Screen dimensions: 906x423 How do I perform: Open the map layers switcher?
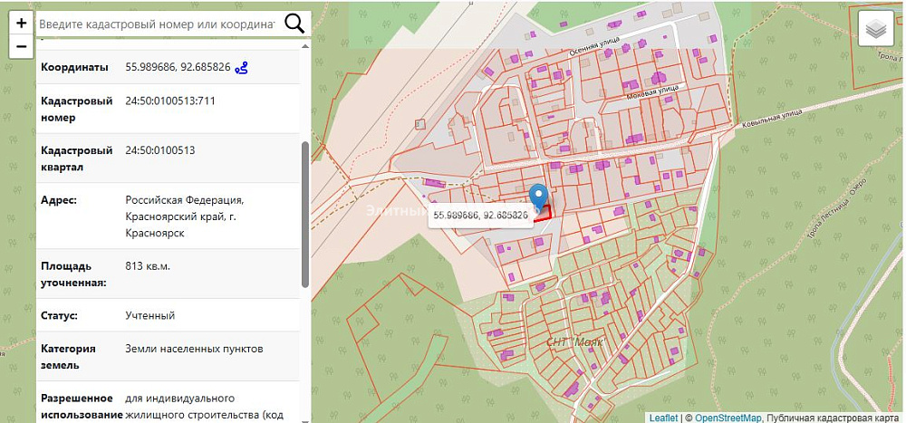874,30
